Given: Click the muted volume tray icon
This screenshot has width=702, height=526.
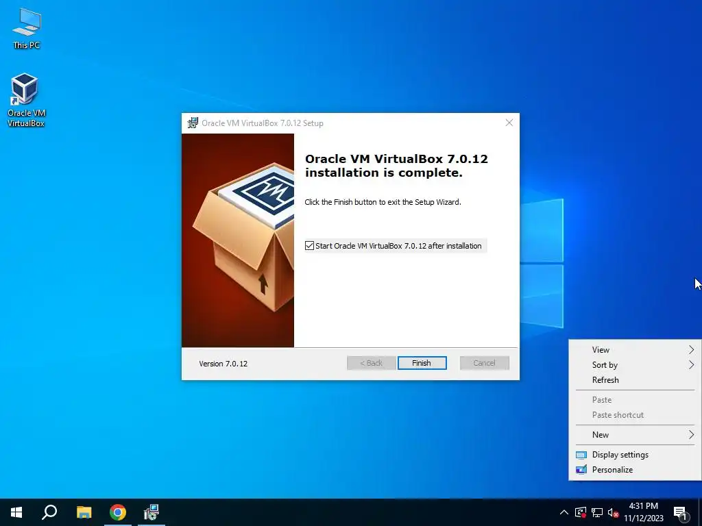Looking at the screenshot, I should tap(614, 512).
